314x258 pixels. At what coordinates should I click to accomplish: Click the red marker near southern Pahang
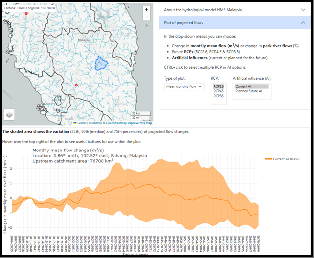76,85
